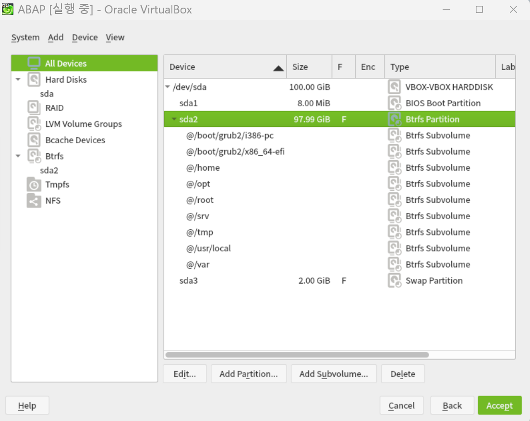The width and height of the screenshot is (530, 421).
Task: Click subvolume icon in the @/usr/local row
Action: (395, 248)
